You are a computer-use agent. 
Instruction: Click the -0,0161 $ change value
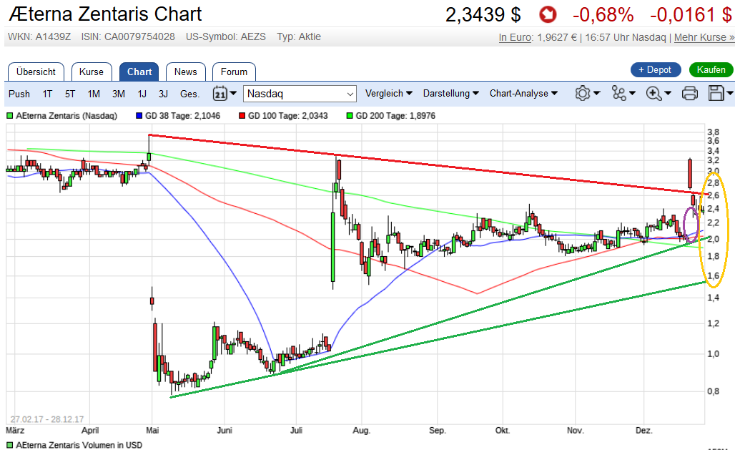pos(691,14)
